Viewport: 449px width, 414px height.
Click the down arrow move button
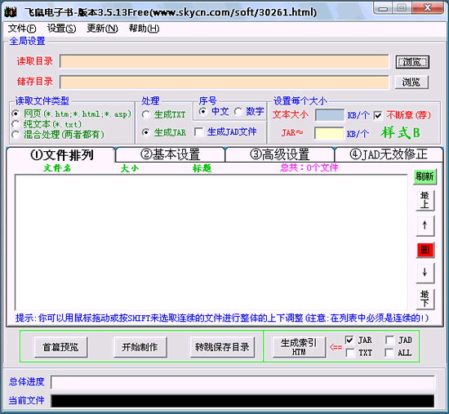425,273
